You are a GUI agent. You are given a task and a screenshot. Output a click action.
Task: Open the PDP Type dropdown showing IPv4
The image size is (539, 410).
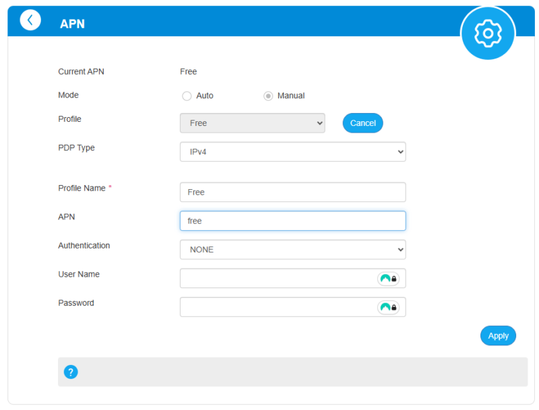click(293, 151)
